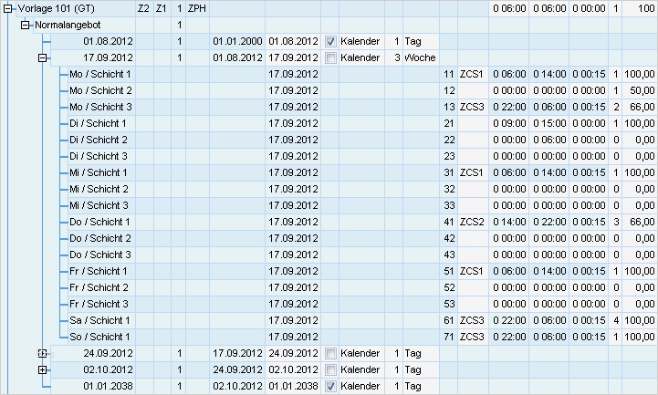Expand the 02.10.2012 period node

[x=42, y=369]
